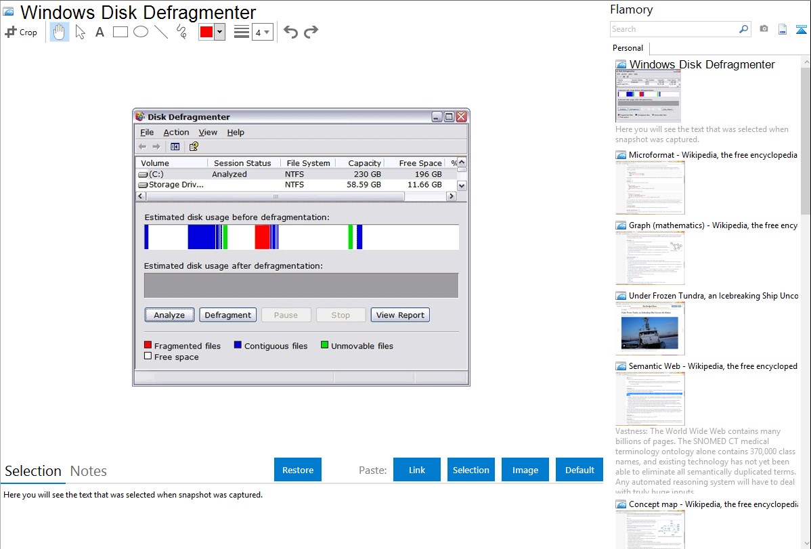Select the ellipse shape tool

(141, 32)
